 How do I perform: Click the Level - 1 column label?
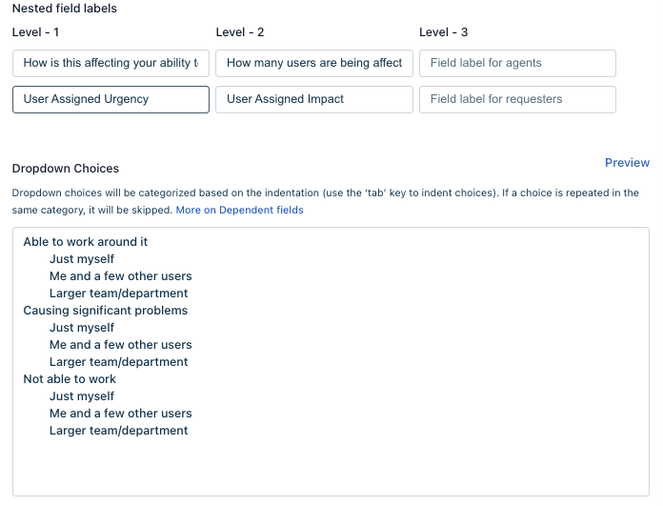click(35, 32)
